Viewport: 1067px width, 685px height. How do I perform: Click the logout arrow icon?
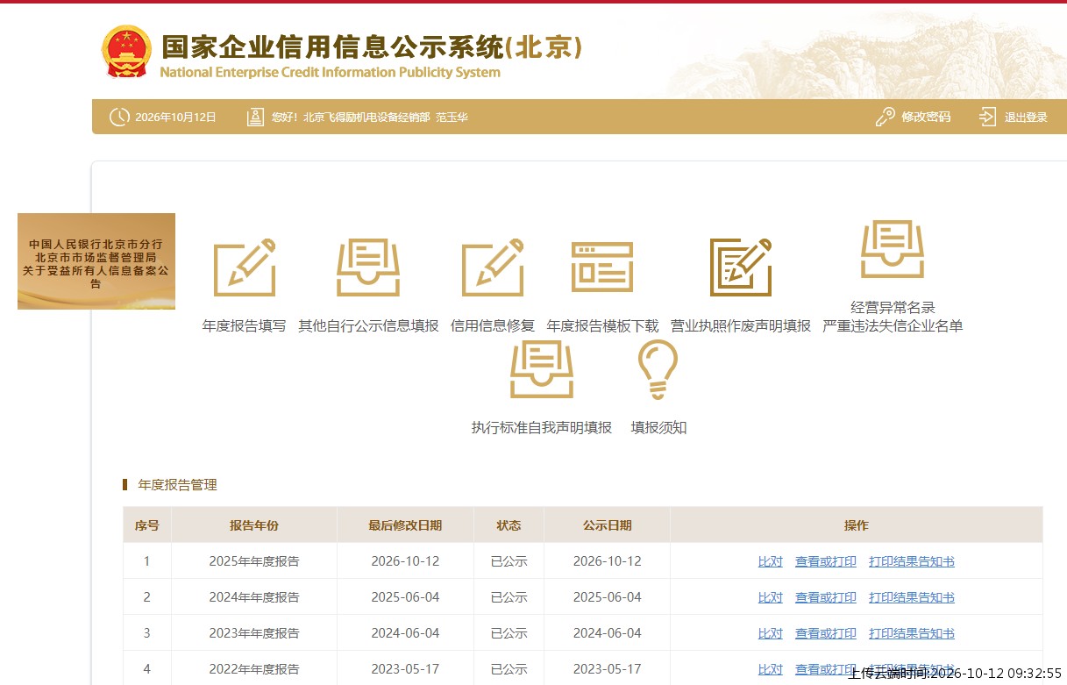[x=988, y=117]
